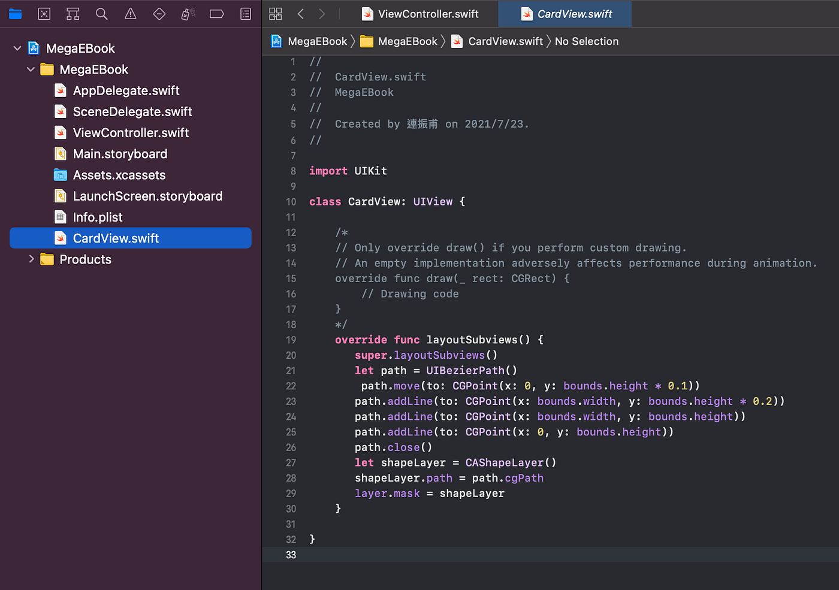Screen dimensions: 839x590
Task: Collapse the MegaEBook project tree
Action: point(17,48)
